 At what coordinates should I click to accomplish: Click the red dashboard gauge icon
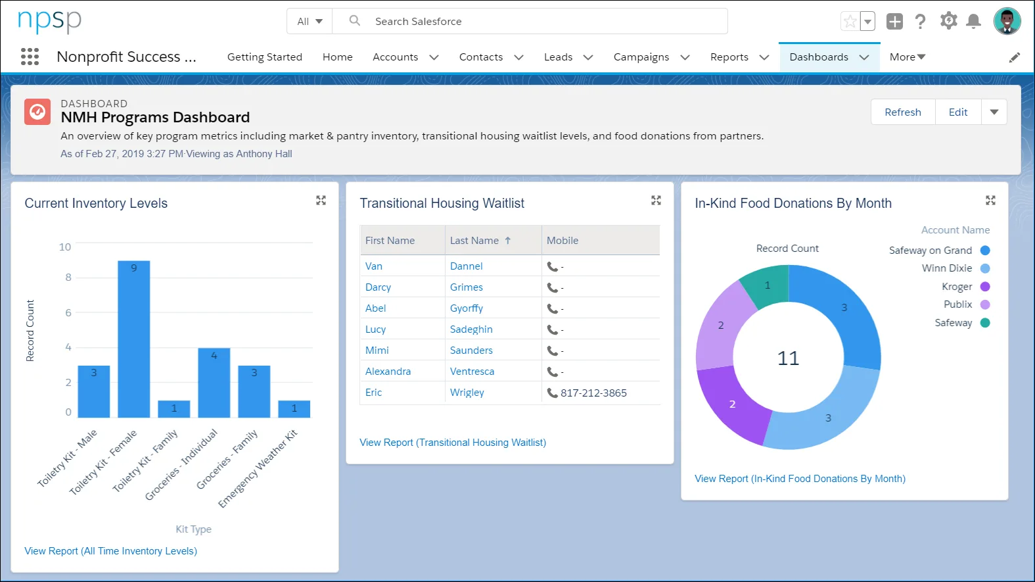point(37,112)
